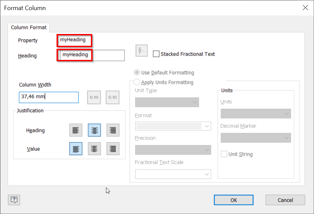Select Apply Units Formatting
The width and height of the screenshot is (314, 214).
(137, 82)
